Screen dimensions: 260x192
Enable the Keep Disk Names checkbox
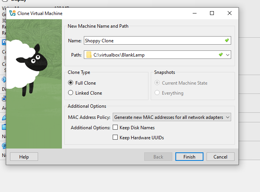pos(115,127)
